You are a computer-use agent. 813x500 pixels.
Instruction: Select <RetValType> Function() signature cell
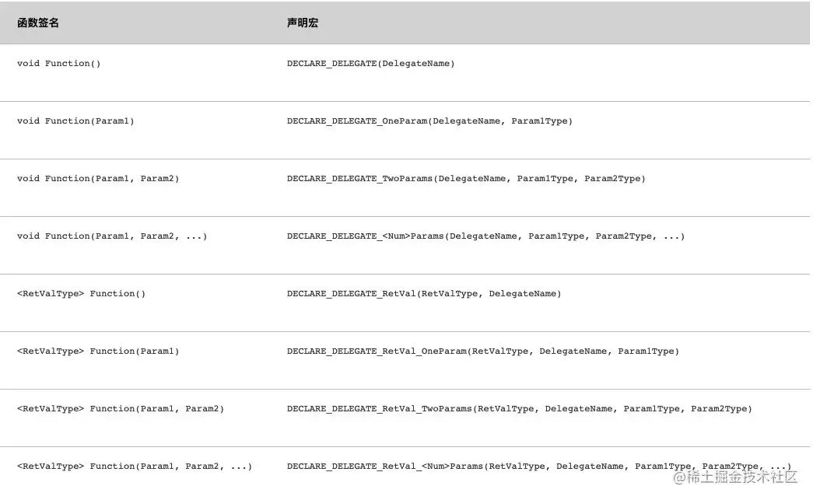[82, 293]
